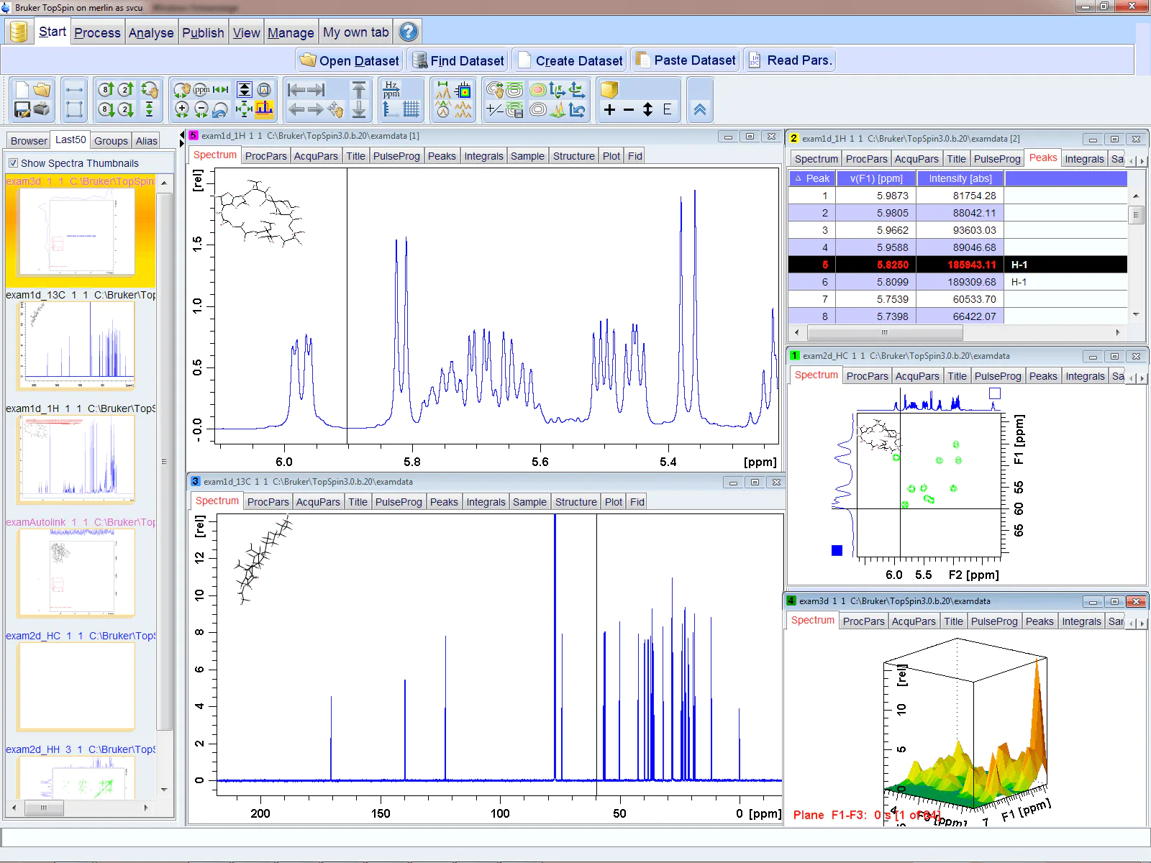This screenshot has width=1151, height=863.
Task: Select the exam1d_13C thumbnail
Action: [77, 345]
